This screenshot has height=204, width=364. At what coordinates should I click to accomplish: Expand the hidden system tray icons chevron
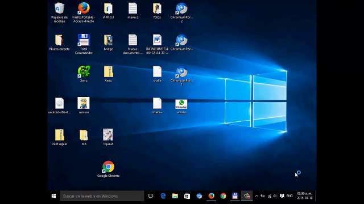[257, 196]
